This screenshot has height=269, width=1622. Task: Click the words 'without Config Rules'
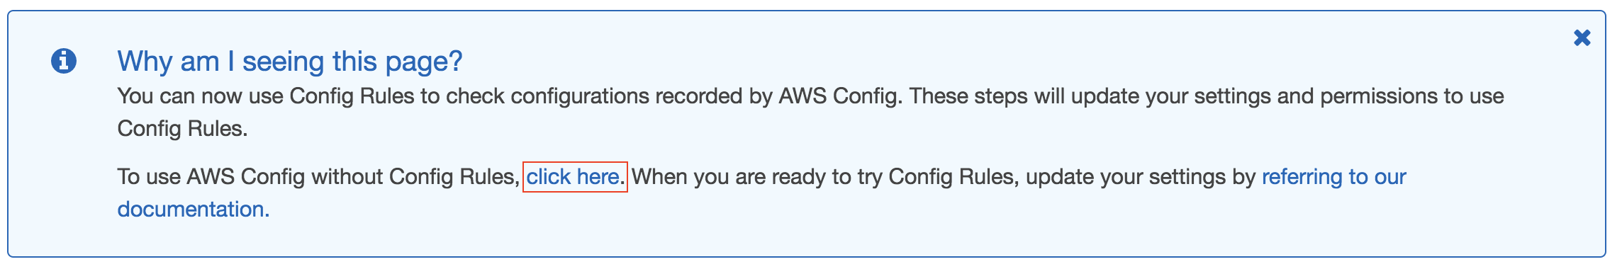415,176
